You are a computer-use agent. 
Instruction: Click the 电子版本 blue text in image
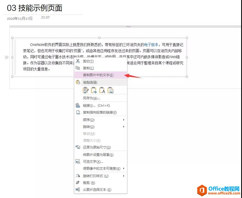pyautogui.click(x=151, y=45)
